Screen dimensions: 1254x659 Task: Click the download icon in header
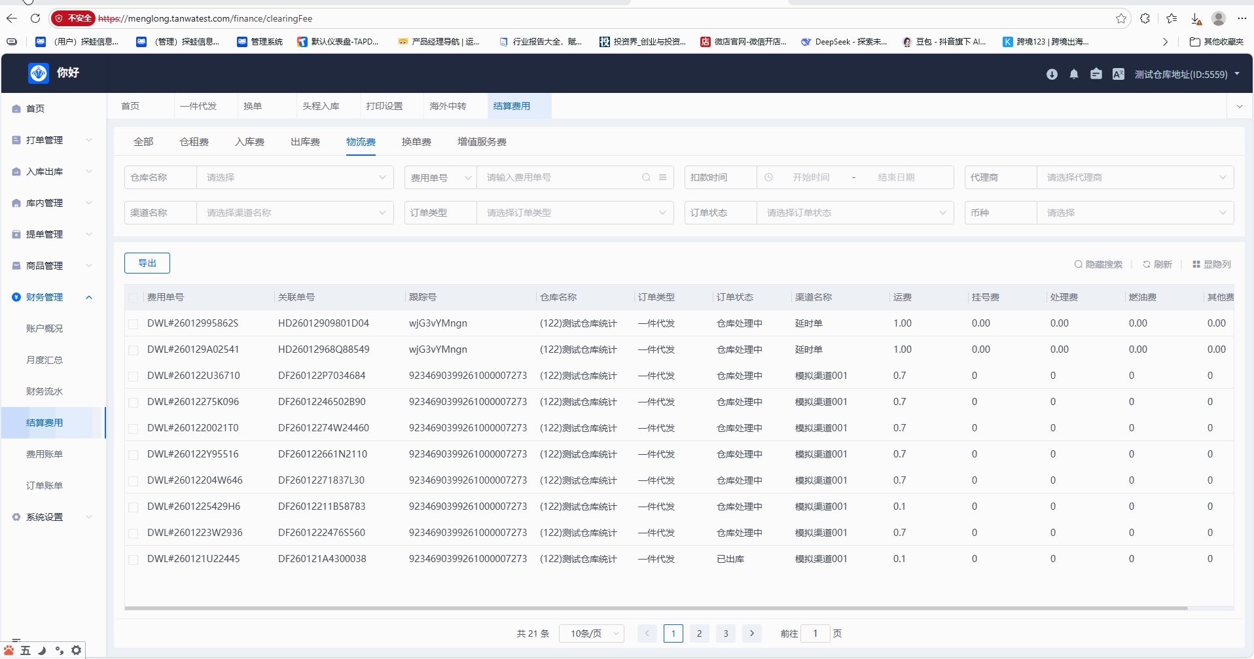pos(1052,74)
